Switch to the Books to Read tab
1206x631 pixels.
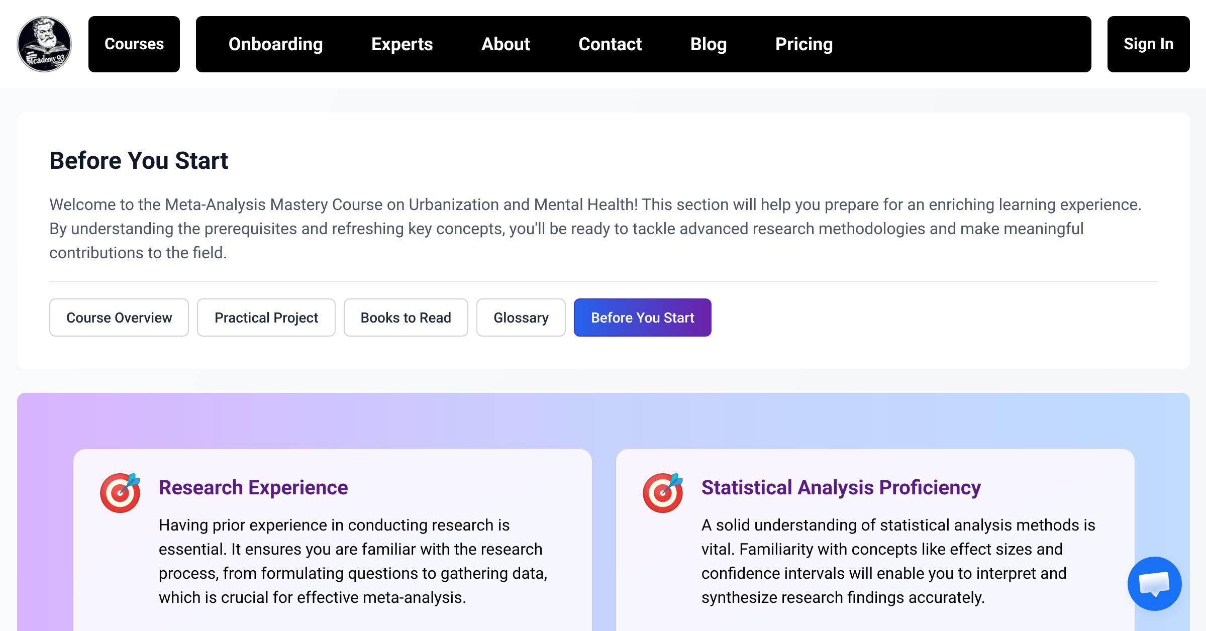click(x=406, y=318)
